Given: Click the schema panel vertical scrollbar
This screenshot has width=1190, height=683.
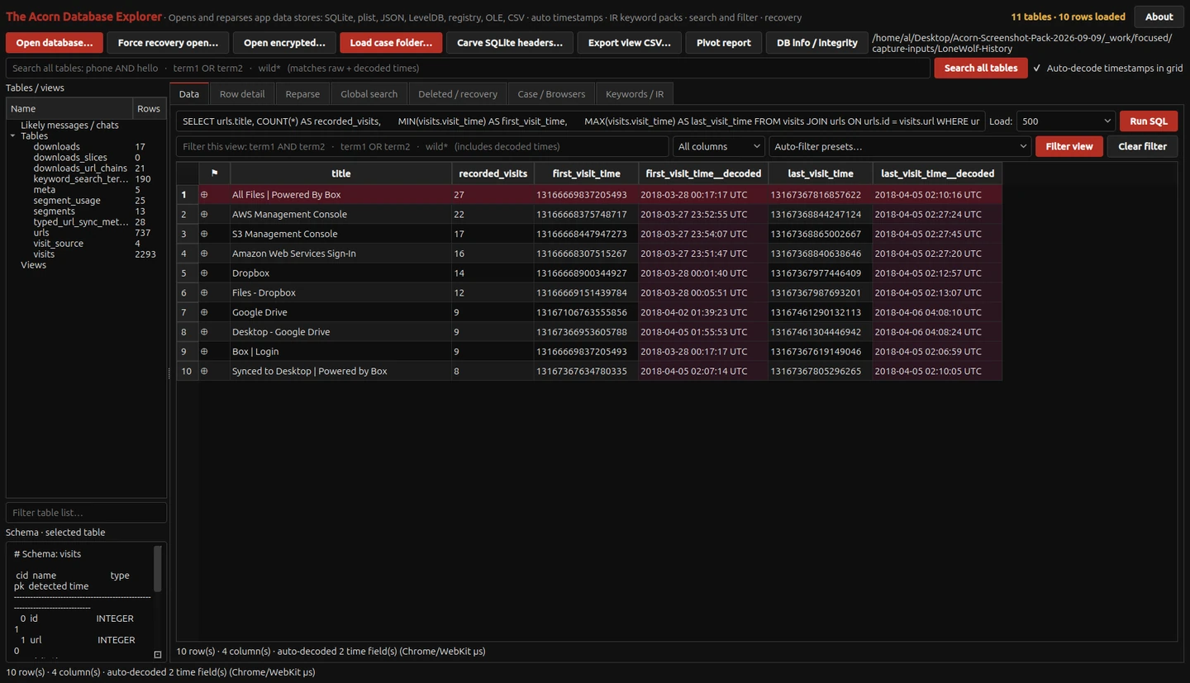Looking at the screenshot, I should 158,569.
